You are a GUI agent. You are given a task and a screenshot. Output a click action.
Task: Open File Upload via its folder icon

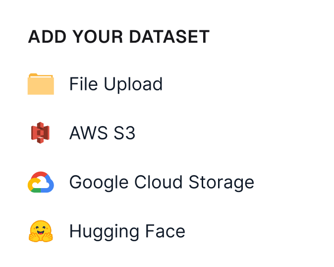pos(41,84)
